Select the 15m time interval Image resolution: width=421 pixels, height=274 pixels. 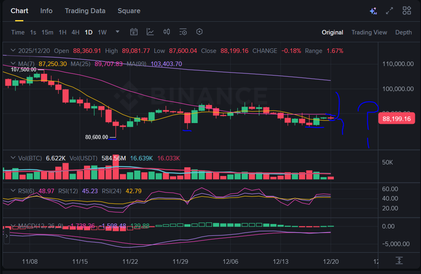(x=47, y=32)
